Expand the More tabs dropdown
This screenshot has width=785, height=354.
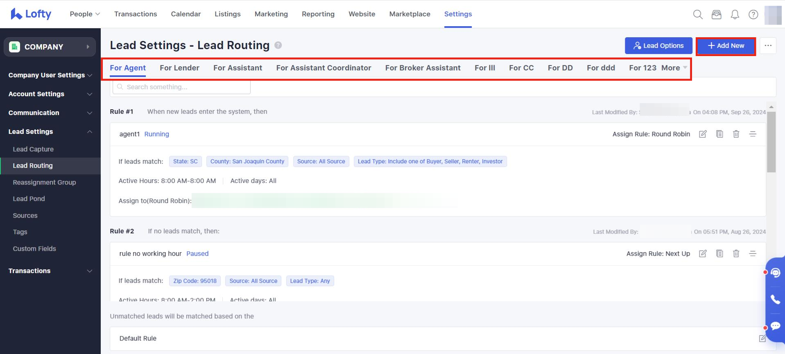click(x=674, y=68)
